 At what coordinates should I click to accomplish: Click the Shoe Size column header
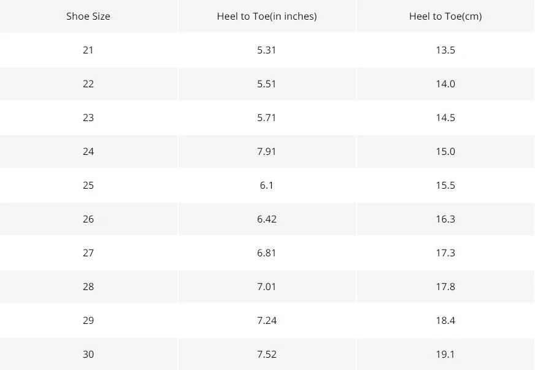[88, 16]
